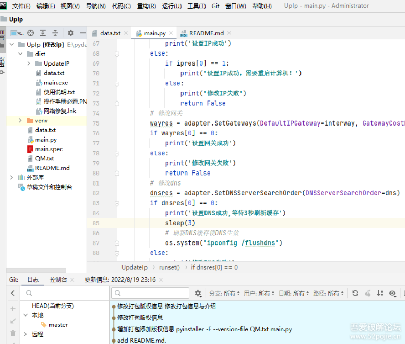Click the expand all icon in project toolbar
This screenshot has height=344, width=405.
(43, 33)
